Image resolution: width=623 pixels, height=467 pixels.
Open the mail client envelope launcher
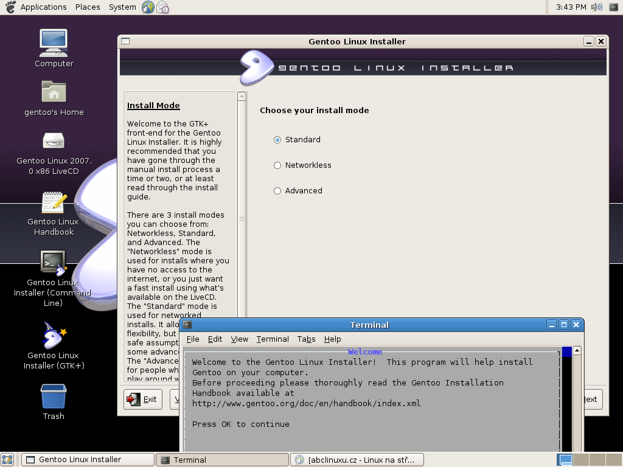163,7
